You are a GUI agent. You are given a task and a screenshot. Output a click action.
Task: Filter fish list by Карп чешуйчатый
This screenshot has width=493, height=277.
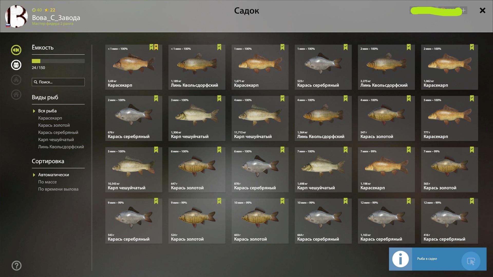click(56, 140)
